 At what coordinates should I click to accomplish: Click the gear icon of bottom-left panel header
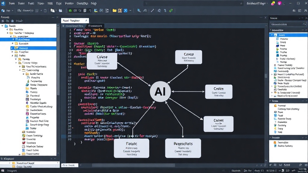pos(2,159)
